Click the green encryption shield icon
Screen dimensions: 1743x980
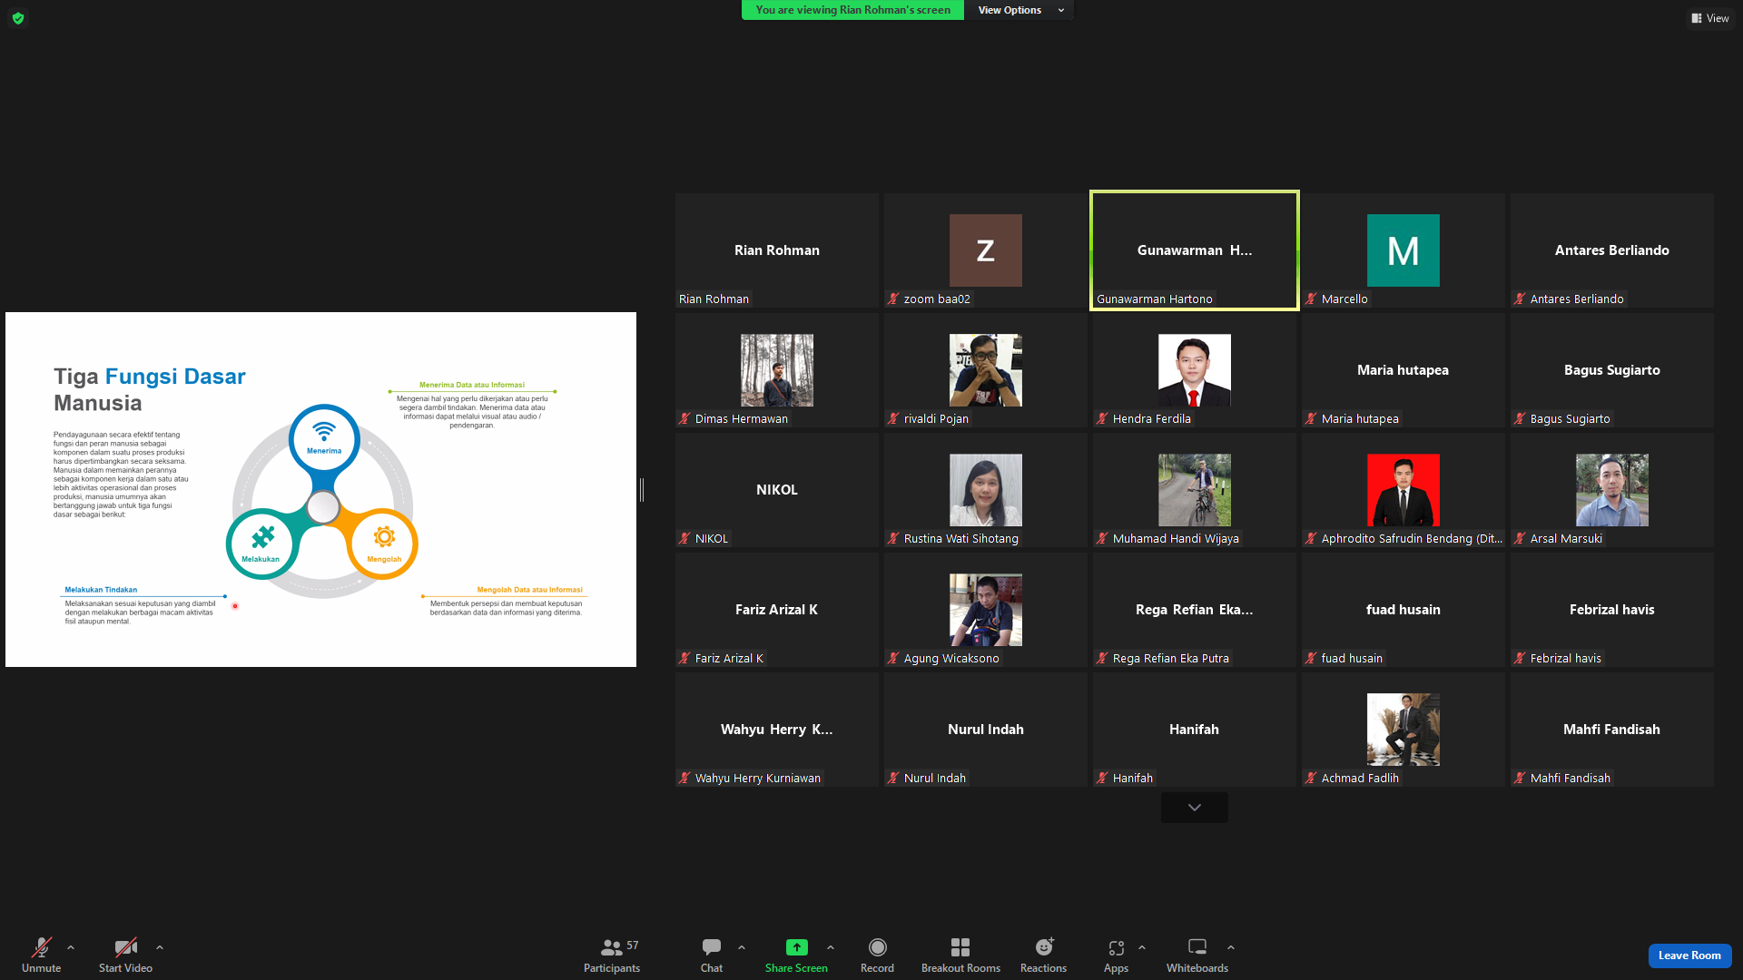[x=18, y=18]
